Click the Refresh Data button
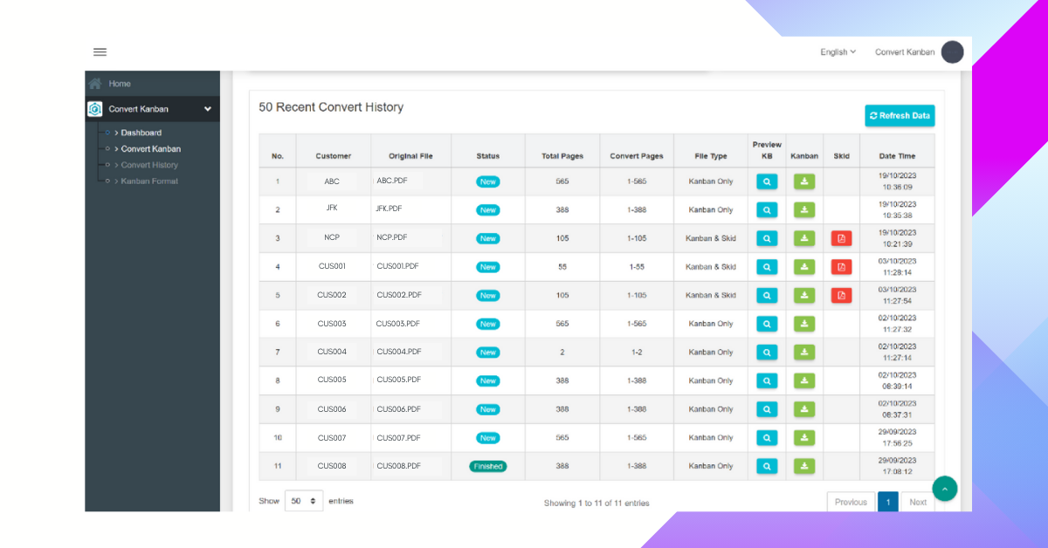Image resolution: width=1048 pixels, height=548 pixels. [900, 116]
